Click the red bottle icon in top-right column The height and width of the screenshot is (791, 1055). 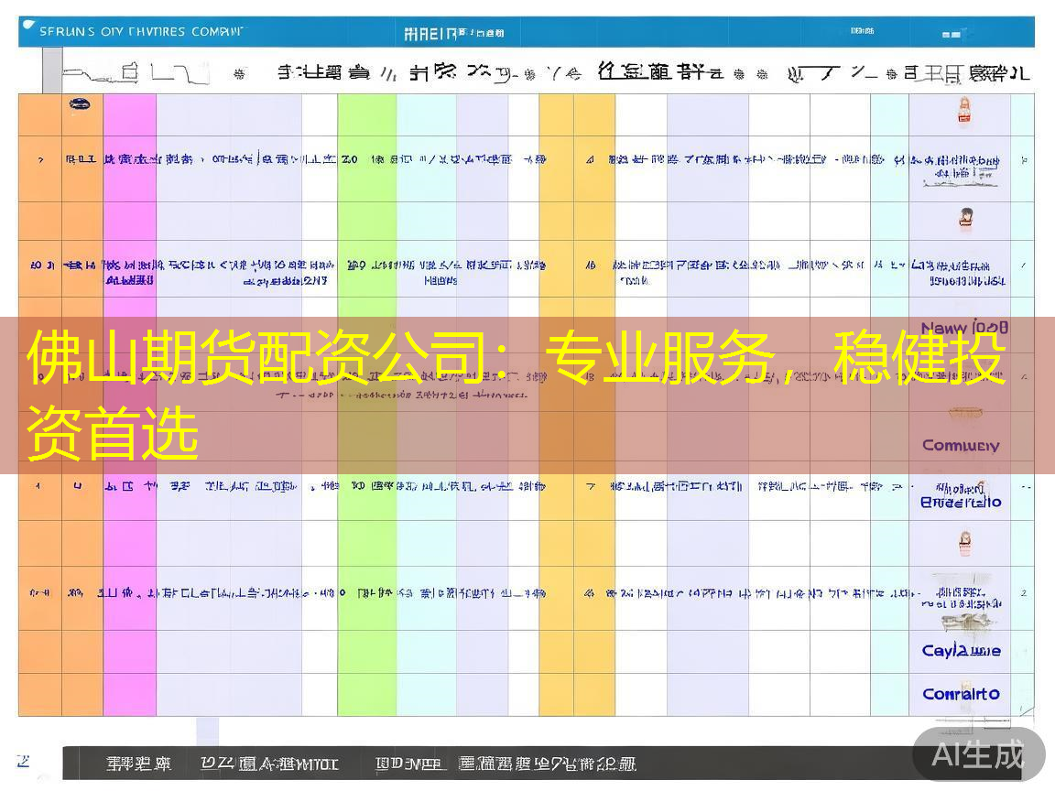point(964,110)
